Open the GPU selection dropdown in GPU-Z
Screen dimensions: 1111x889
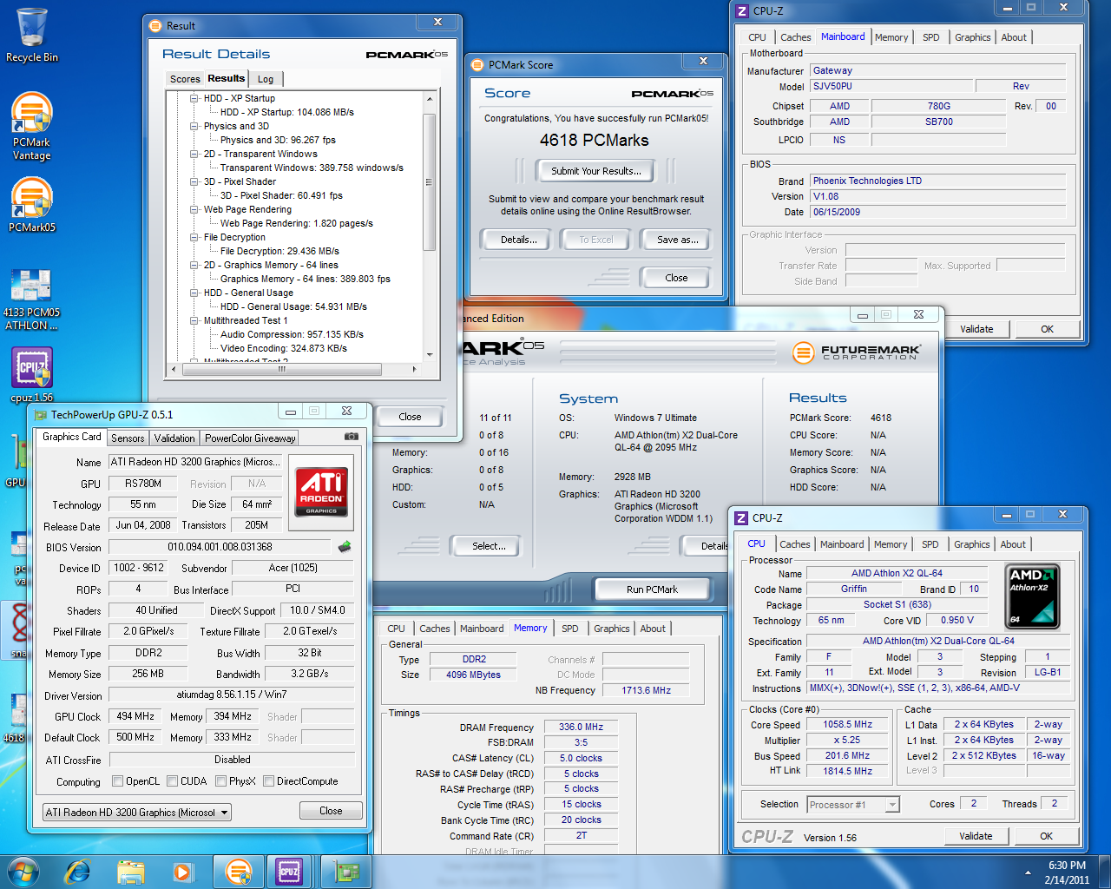point(137,813)
